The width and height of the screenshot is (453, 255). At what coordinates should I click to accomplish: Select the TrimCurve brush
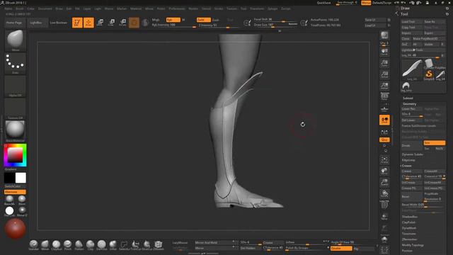[x=135, y=245]
